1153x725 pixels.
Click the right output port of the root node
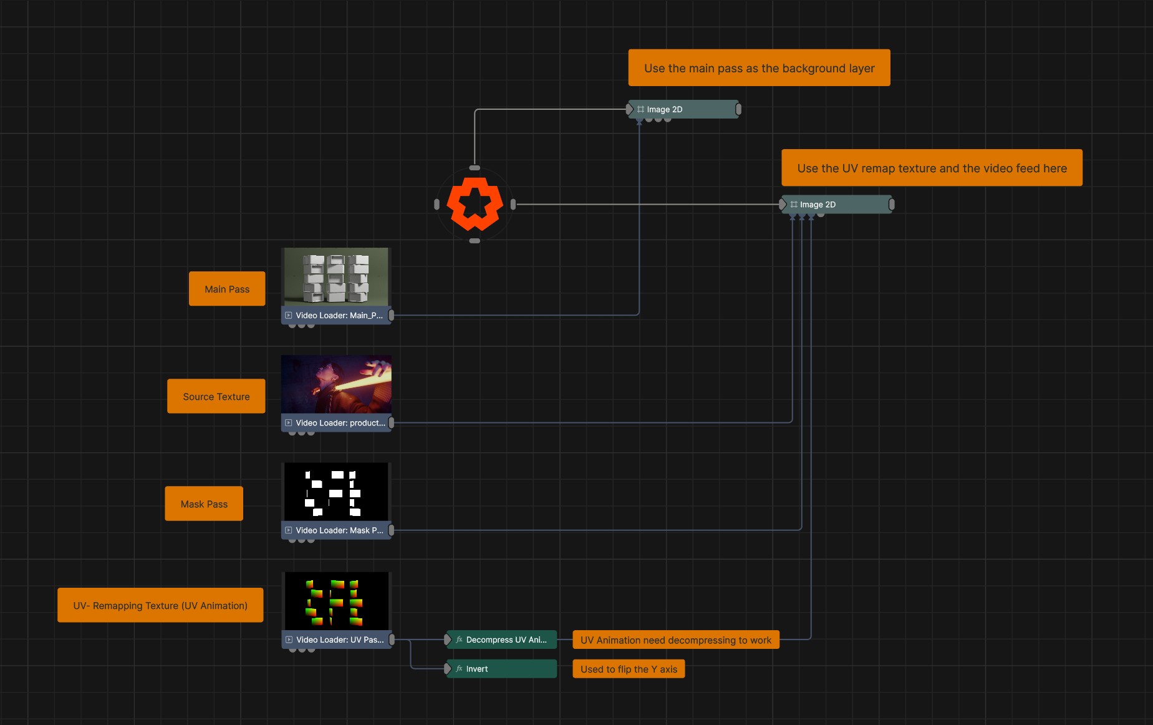(513, 204)
